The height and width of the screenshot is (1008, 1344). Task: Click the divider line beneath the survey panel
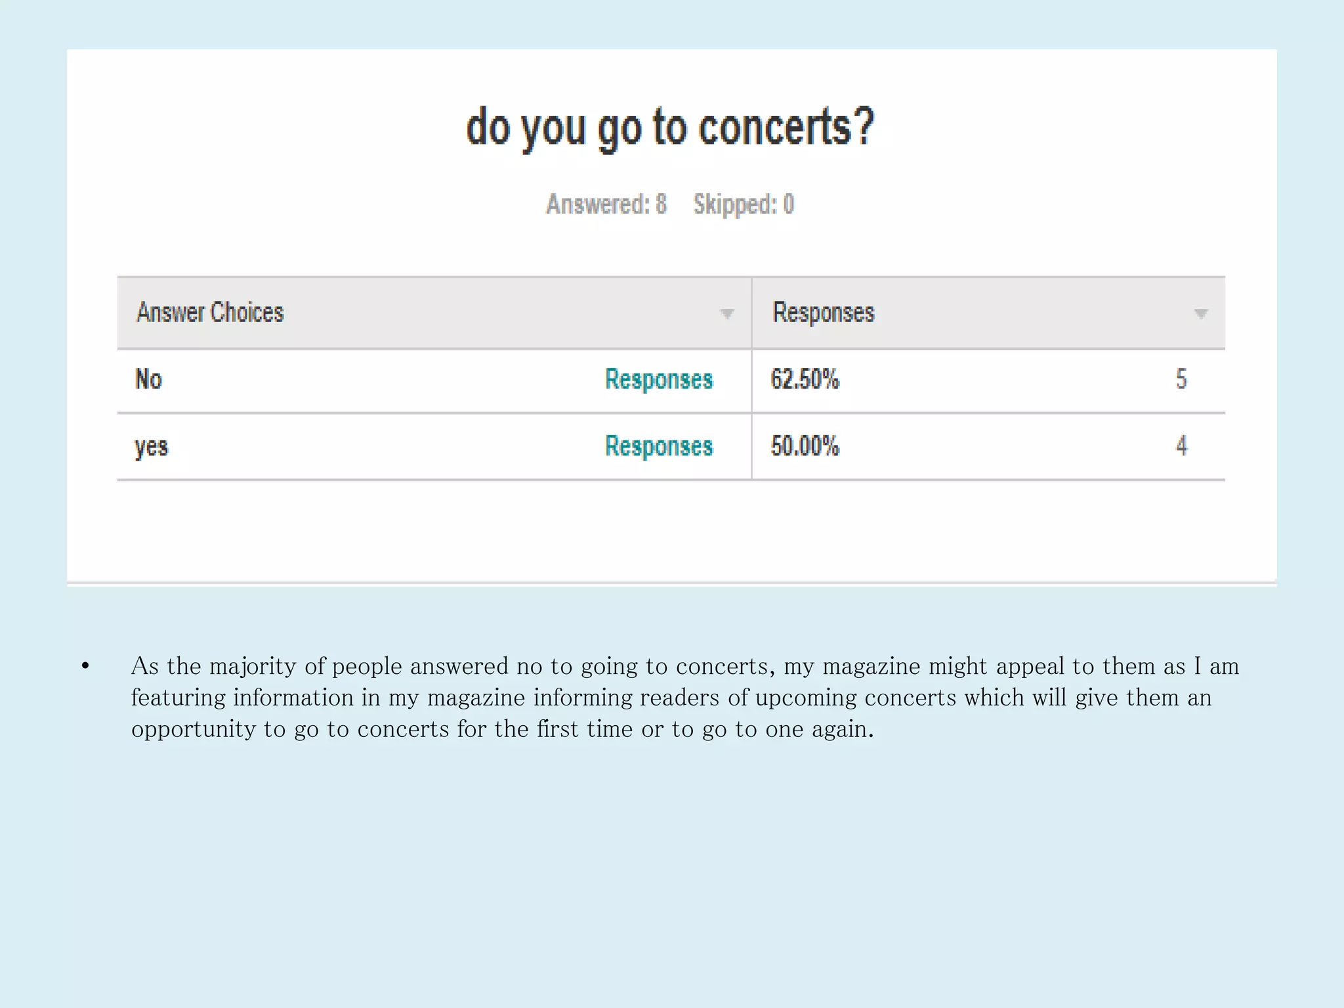pyautogui.click(x=671, y=583)
